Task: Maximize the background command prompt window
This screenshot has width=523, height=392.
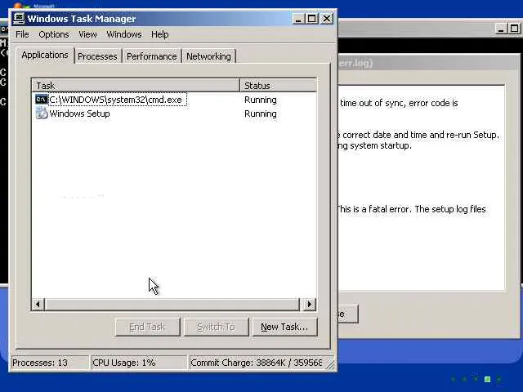Action: [x=514, y=29]
